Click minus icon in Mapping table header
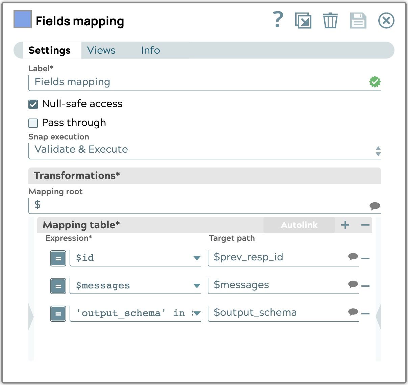Screen dimensions: 408x385 [x=365, y=225]
